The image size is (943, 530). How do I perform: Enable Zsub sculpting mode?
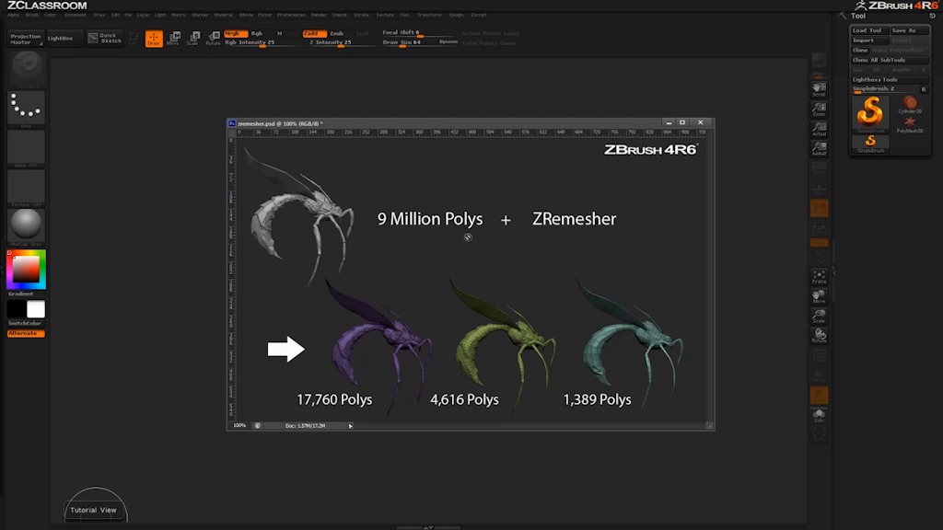point(337,33)
